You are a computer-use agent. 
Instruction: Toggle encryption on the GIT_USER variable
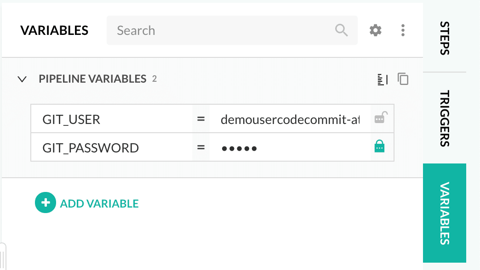point(380,119)
